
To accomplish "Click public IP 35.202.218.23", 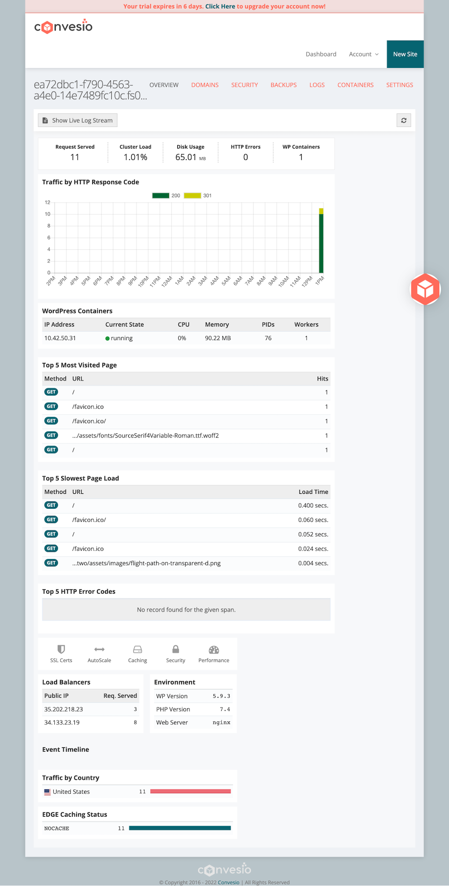I will [64, 709].
